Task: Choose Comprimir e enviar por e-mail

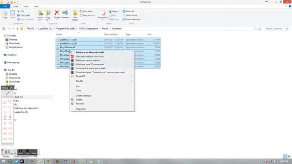Action: (91, 68)
